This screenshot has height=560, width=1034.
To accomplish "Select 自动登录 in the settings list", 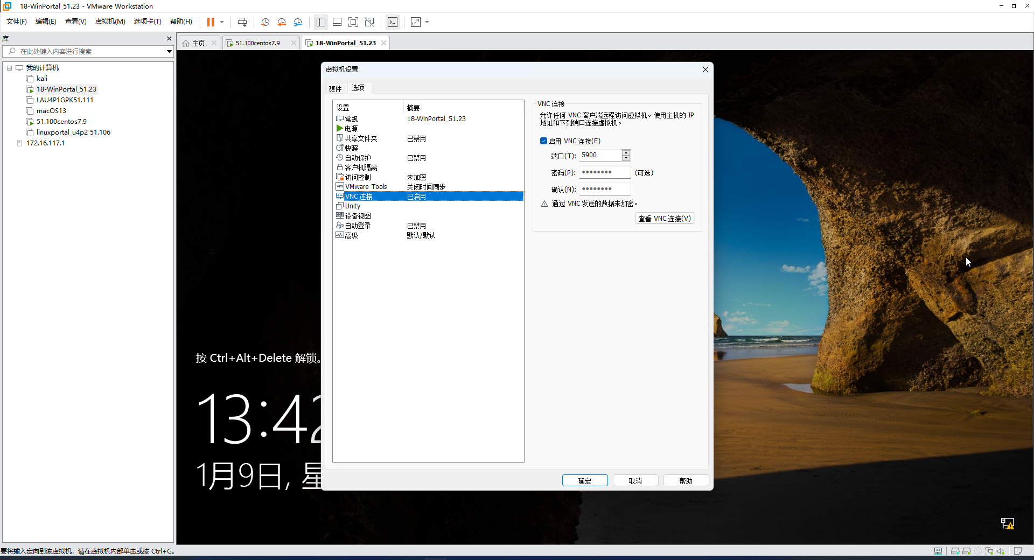I will coord(429,226).
